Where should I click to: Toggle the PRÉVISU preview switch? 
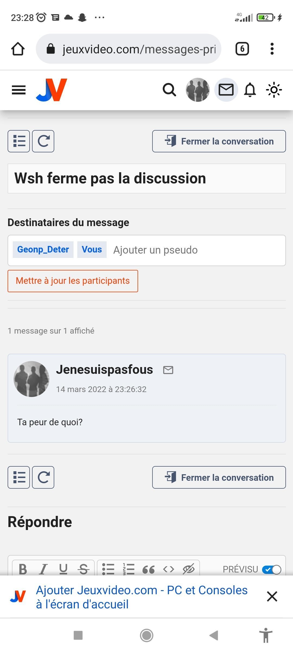(272, 569)
